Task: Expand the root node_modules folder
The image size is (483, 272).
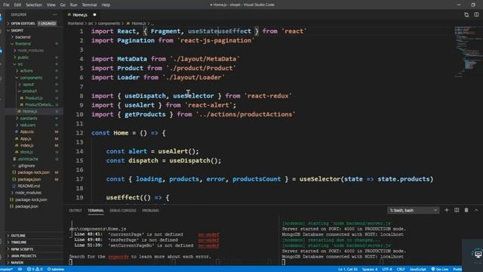Action: 28,193
